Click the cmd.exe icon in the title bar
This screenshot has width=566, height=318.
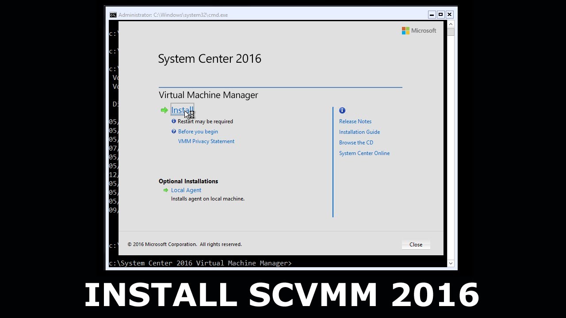pos(113,15)
